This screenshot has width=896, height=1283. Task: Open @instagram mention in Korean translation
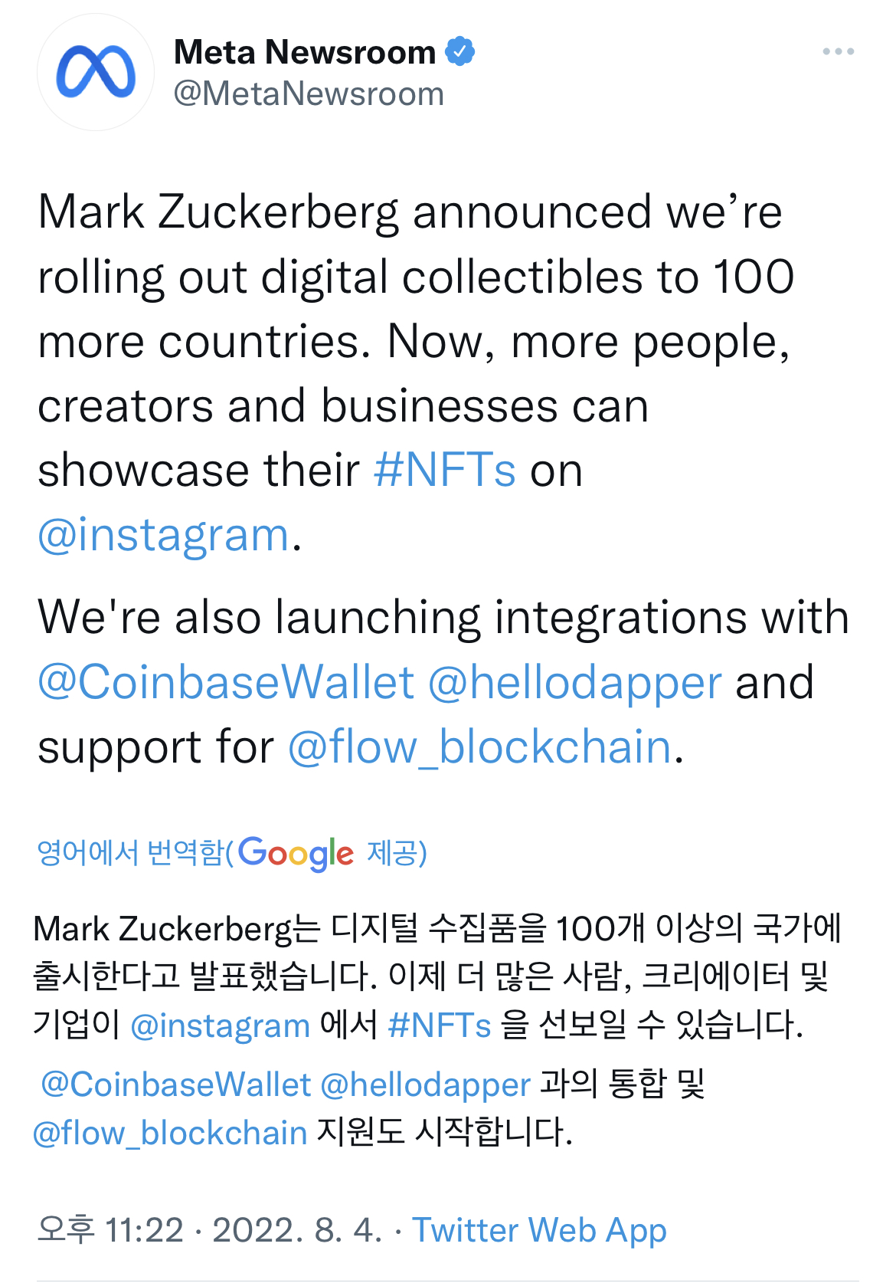tap(221, 1025)
